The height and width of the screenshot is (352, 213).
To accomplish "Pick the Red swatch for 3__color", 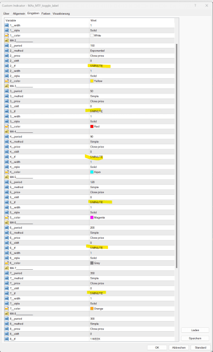I will [x=92, y=127].
